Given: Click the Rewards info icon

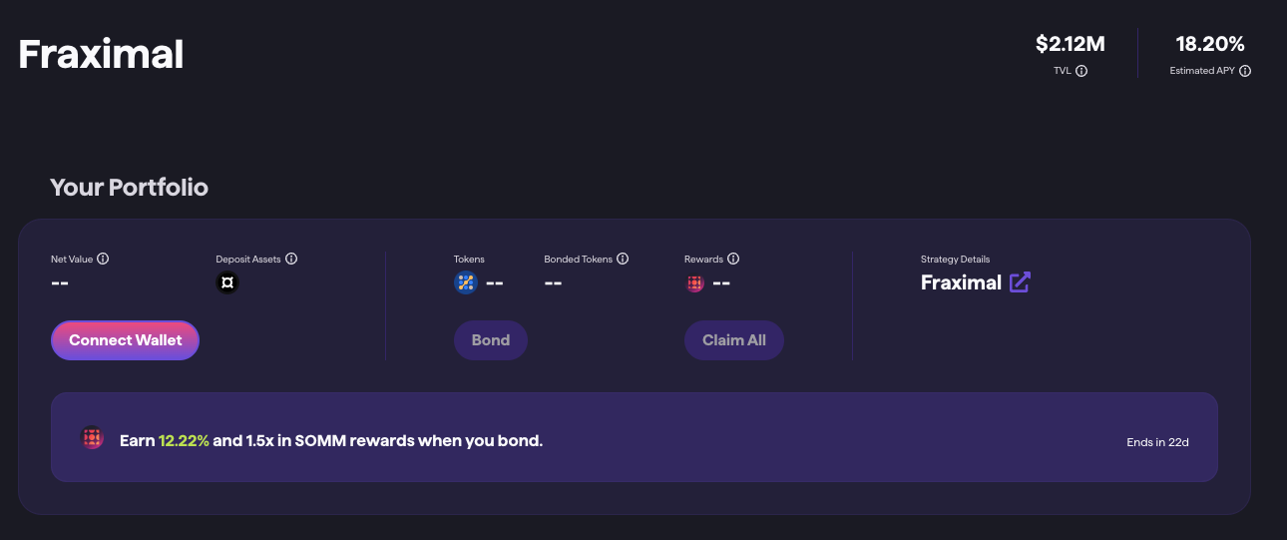Looking at the screenshot, I should pyautogui.click(x=733, y=259).
